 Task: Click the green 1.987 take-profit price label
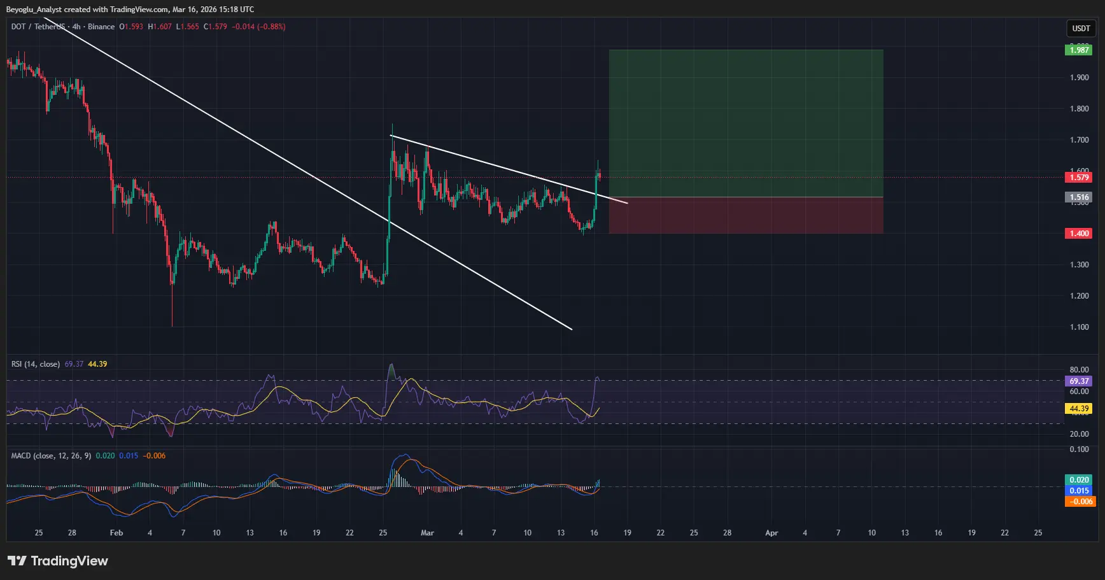pos(1079,50)
